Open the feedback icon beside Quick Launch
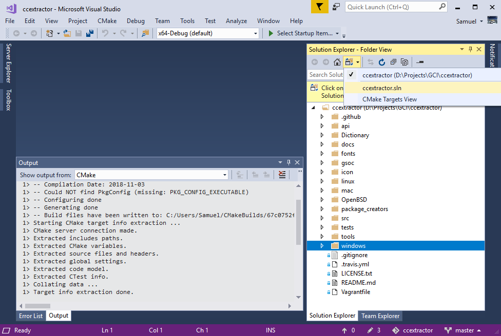This screenshot has height=336, width=501. pos(336,7)
